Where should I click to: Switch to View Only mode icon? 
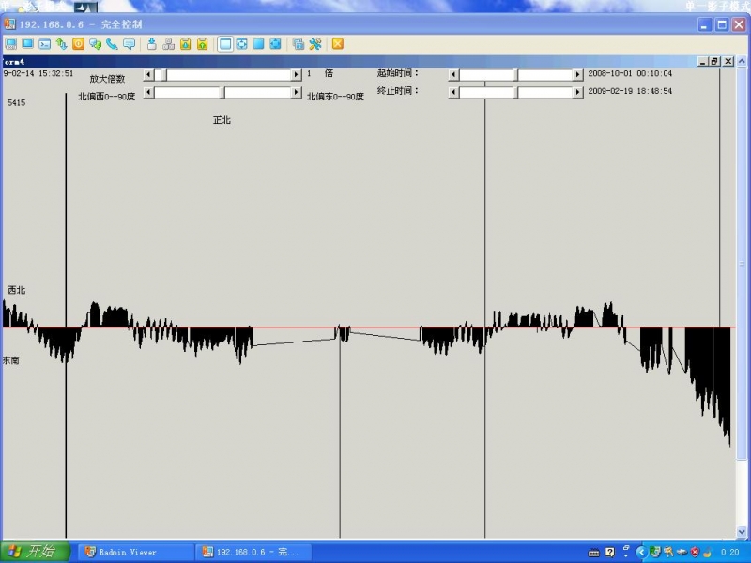(x=28, y=44)
